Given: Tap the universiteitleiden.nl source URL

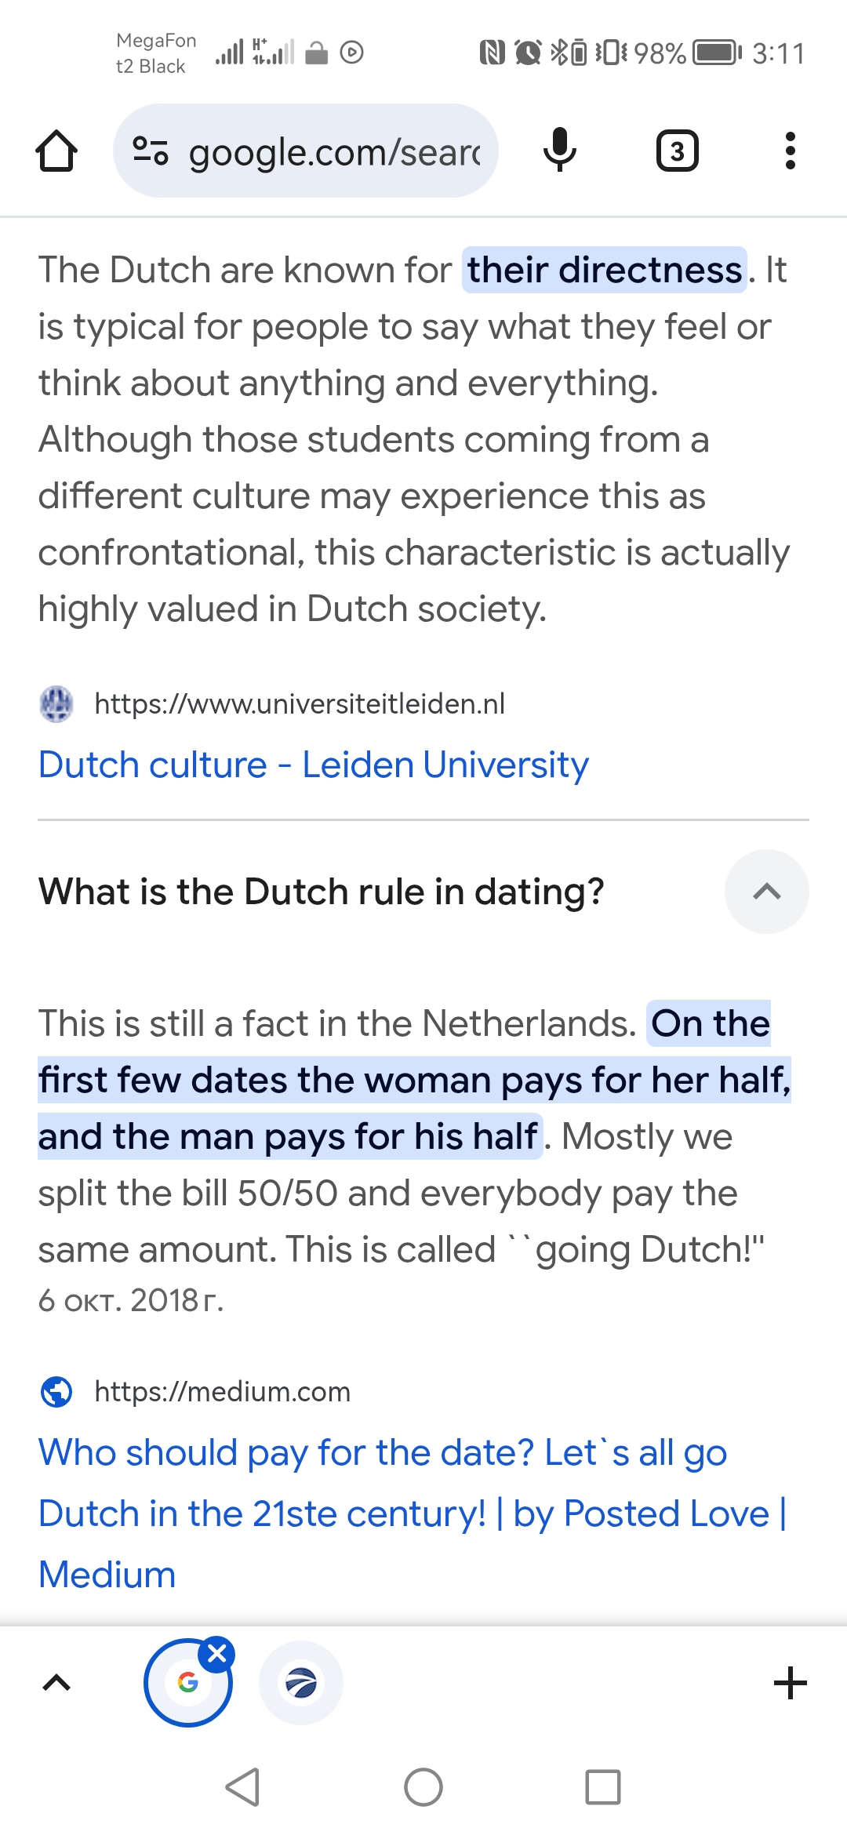Looking at the screenshot, I should 300,703.
